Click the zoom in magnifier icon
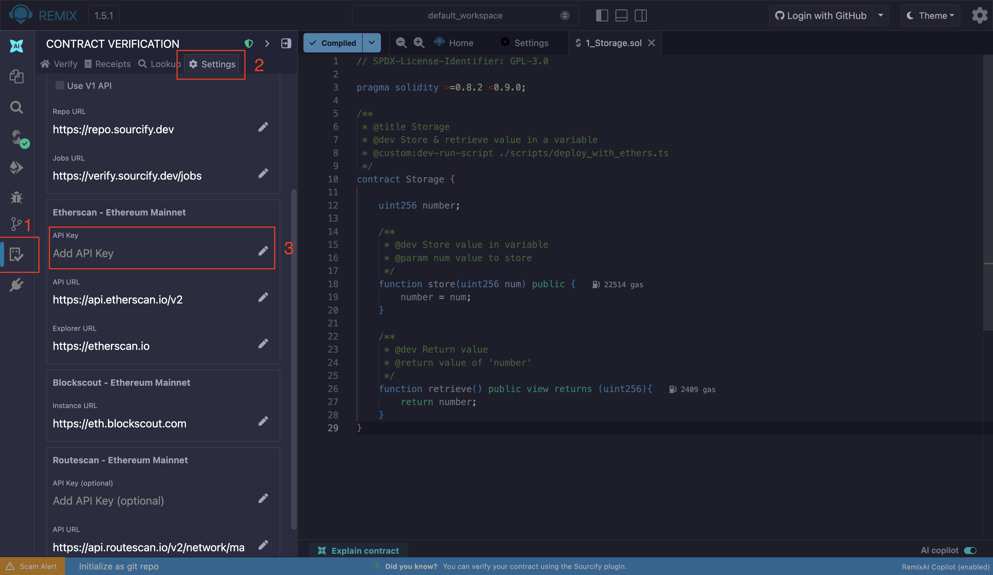This screenshot has height=575, width=993. point(419,42)
